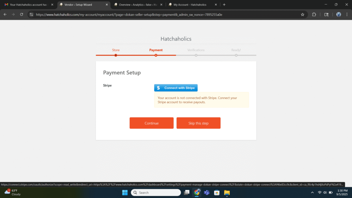Open the volume speaker icon
The width and height of the screenshot is (352, 198).
point(325,192)
